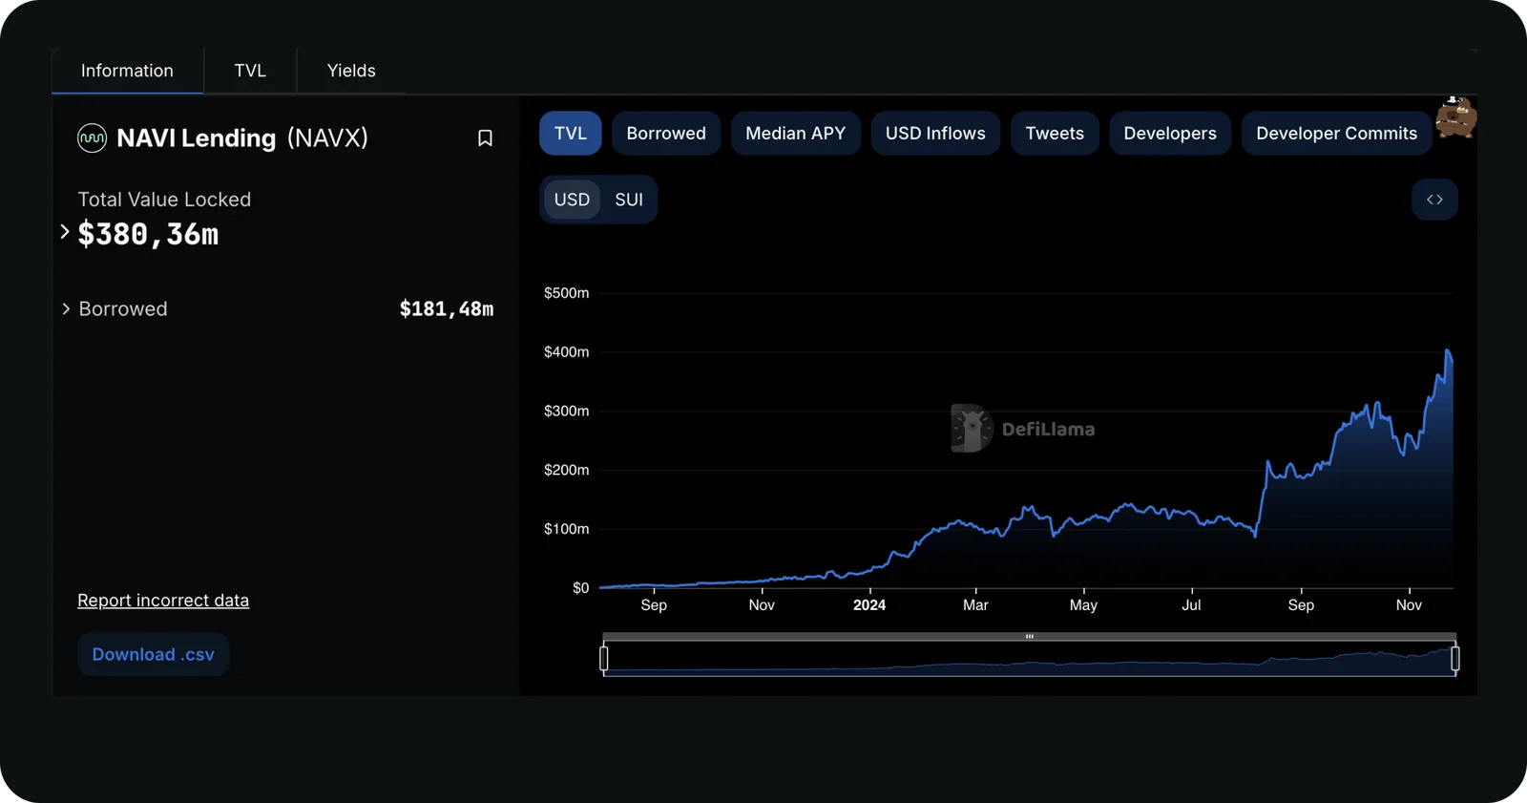The width and height of the screenshot is (1527, 803).
Task: Click the TVL peak on the chart
Action: point(1448,350)
